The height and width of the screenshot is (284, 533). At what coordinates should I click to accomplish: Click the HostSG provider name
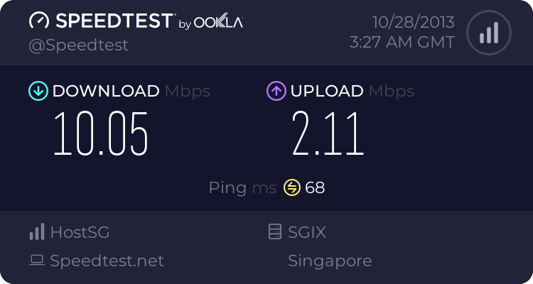80,232
